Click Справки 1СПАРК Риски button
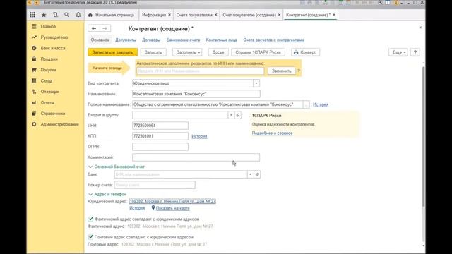The image size is (452, 254). pos(258,52)
